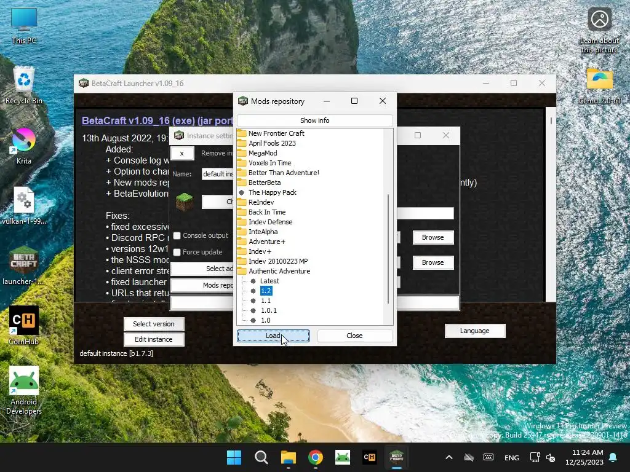Open the New Frontier Craft folder

pos(276,133)
